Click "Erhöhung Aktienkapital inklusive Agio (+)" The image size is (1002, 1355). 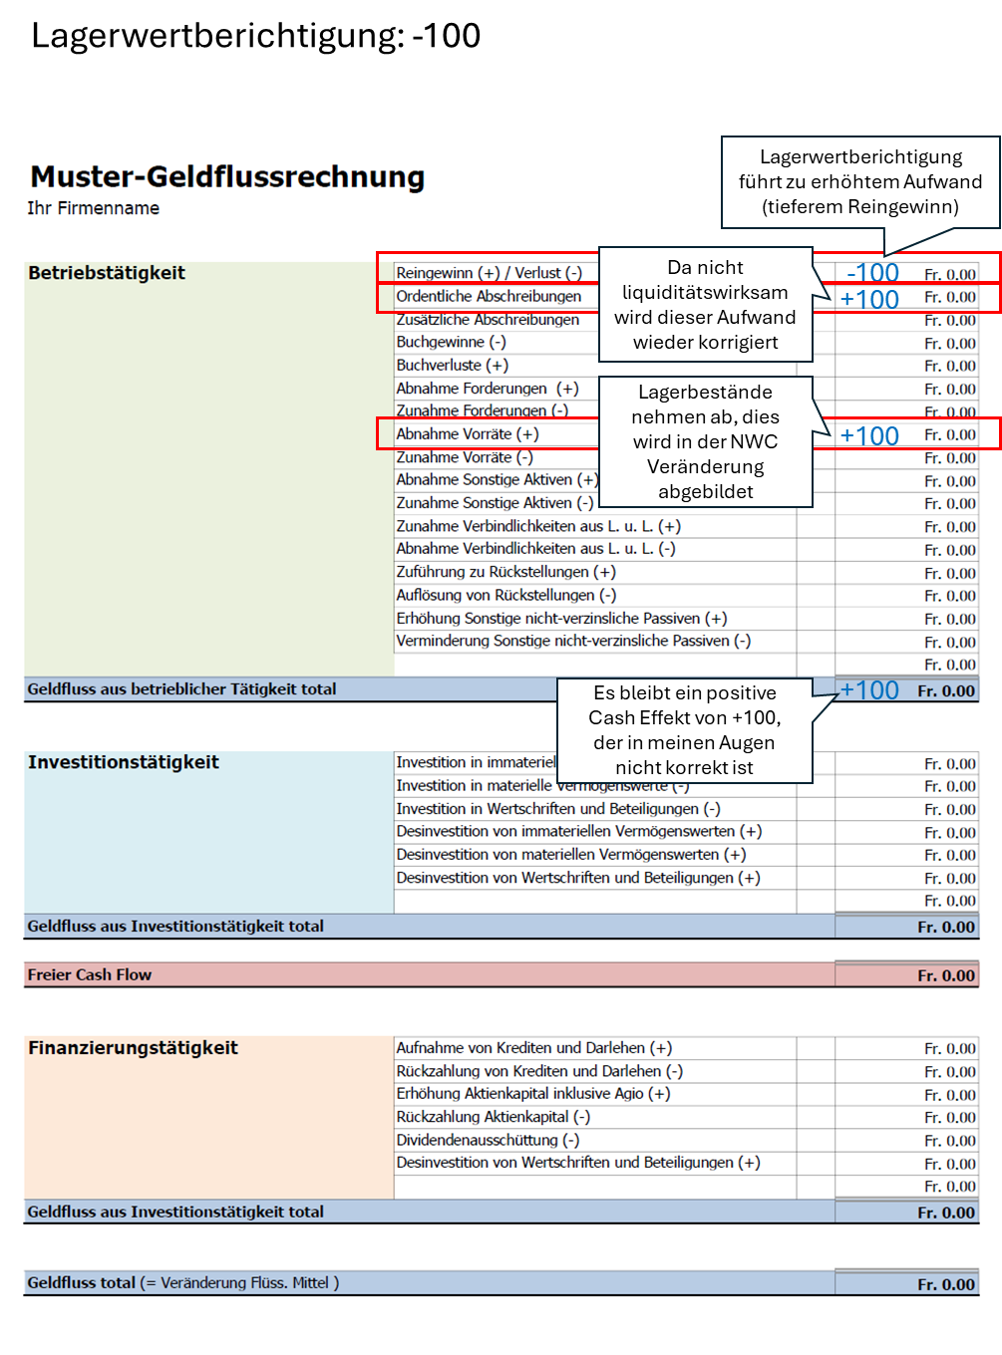[x=533, y=1094]
